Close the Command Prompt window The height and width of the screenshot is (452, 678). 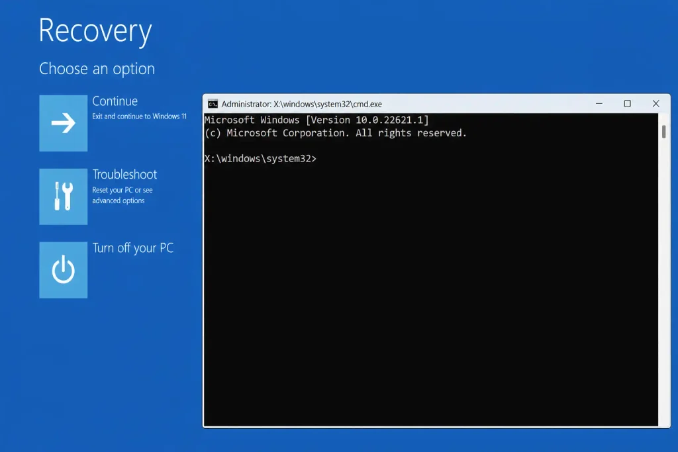click(x=656, y=104)
